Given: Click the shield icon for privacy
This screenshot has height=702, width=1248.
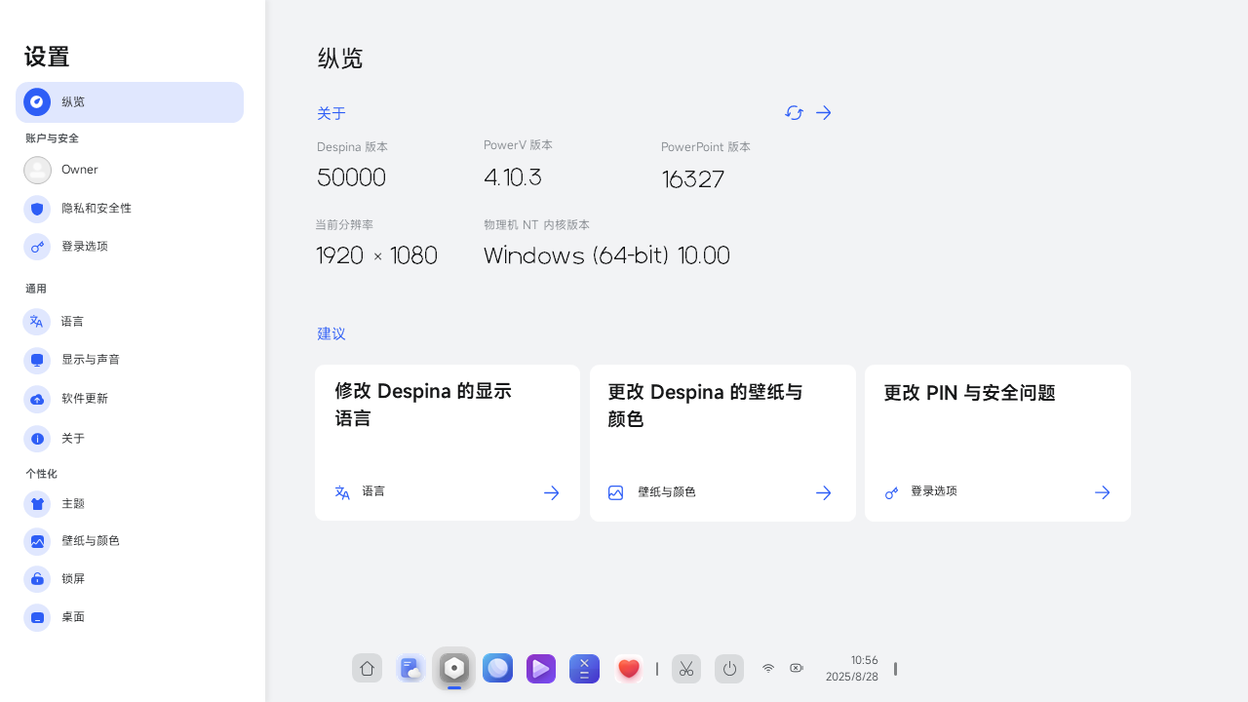Looking at the screenshot, I should 37,209.
